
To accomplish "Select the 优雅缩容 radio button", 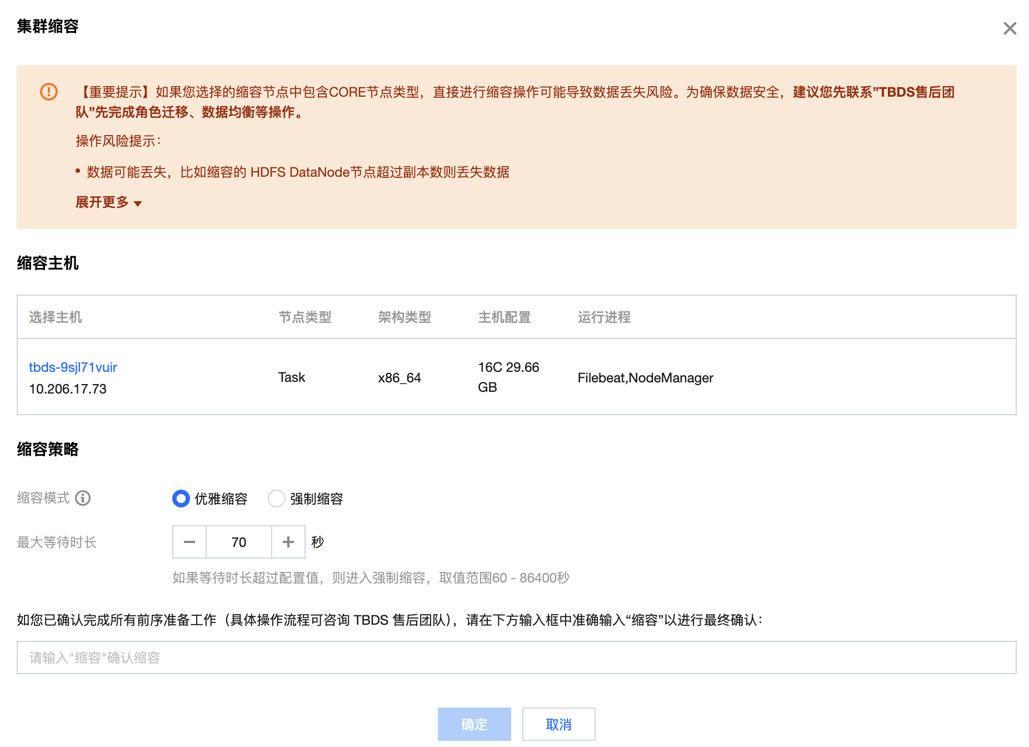I will (x=181, y=499).
